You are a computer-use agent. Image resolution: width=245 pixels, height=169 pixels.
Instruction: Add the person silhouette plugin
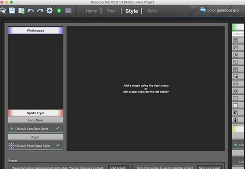click(235, 120)
